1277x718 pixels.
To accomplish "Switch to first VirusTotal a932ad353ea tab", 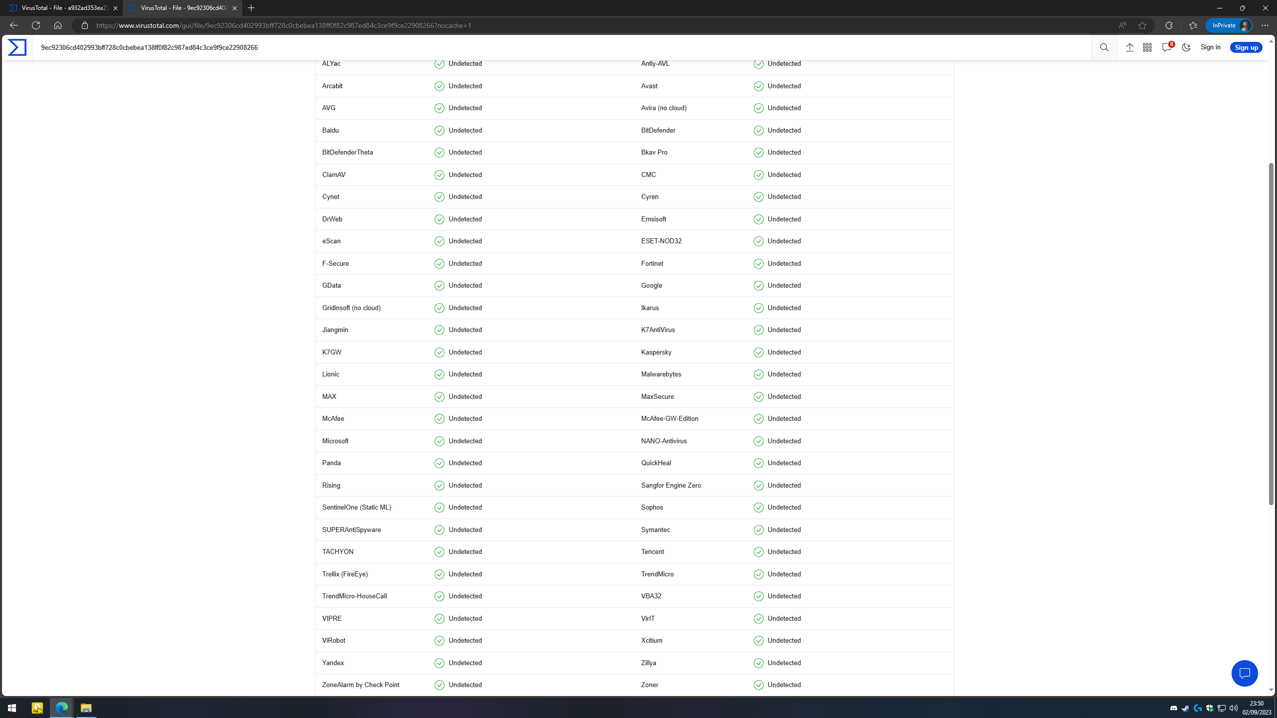I will (x=62, y=8).
